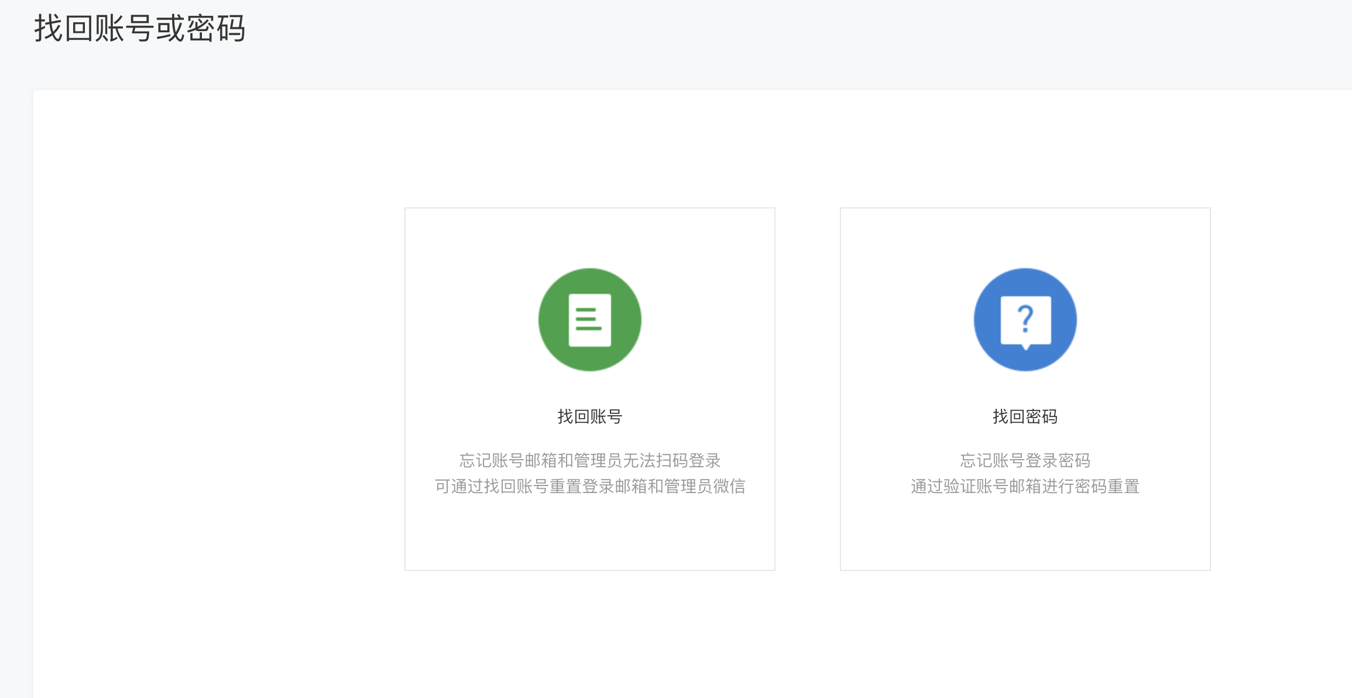Click the white document glyph inside green circle

(x=589, y=338)
